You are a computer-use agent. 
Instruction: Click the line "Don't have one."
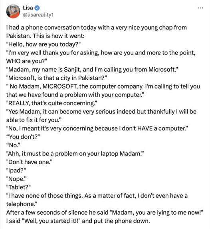(x=29, y=162)
